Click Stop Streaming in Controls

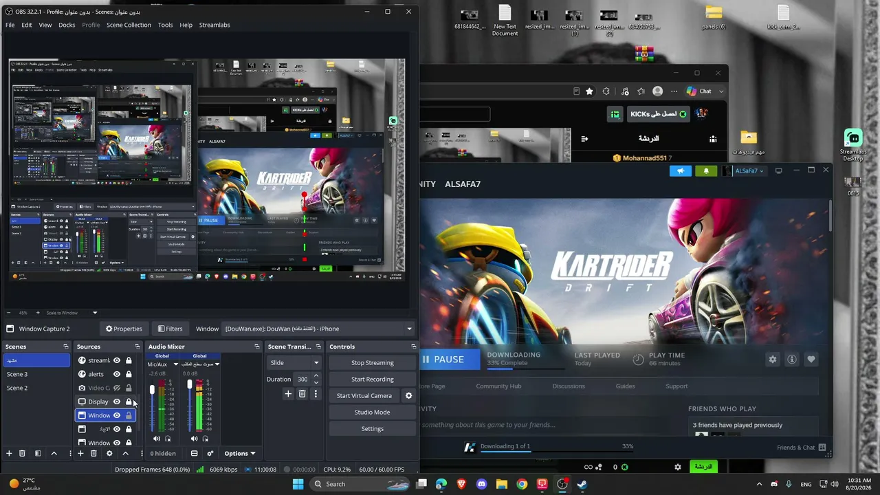pos(373,363)
